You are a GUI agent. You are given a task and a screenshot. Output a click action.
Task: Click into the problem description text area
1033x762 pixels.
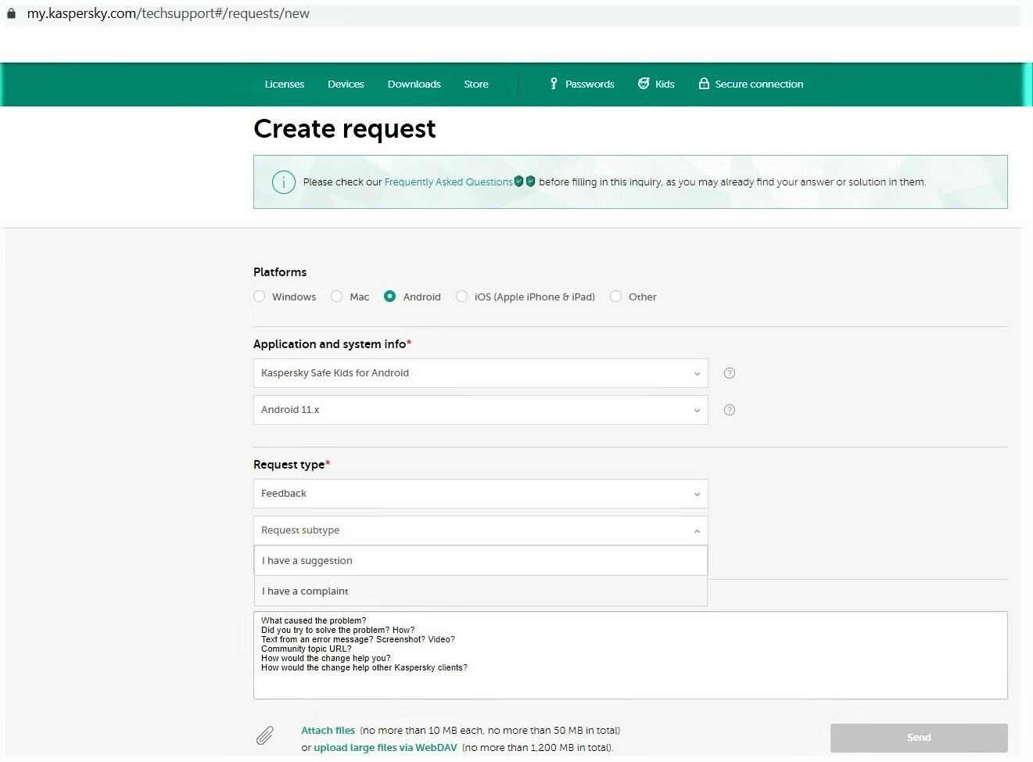pos(630,656)
